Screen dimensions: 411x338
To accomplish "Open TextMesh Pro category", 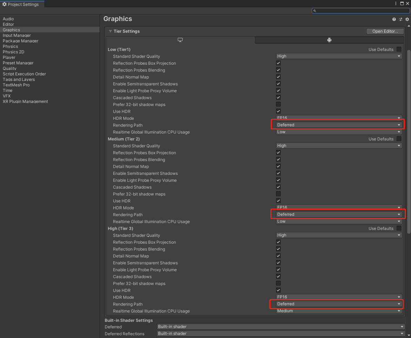I will click(16, 85).
